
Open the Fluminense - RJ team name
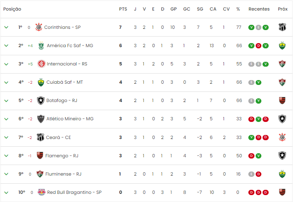click(x=63, y=174)
